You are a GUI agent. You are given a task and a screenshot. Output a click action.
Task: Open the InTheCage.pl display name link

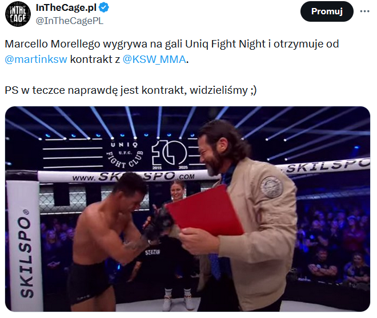click(x=66, y=7)
